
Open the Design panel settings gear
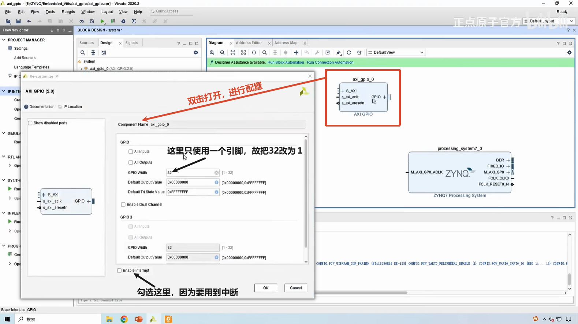pyautogui.click(x=196, y=53)
